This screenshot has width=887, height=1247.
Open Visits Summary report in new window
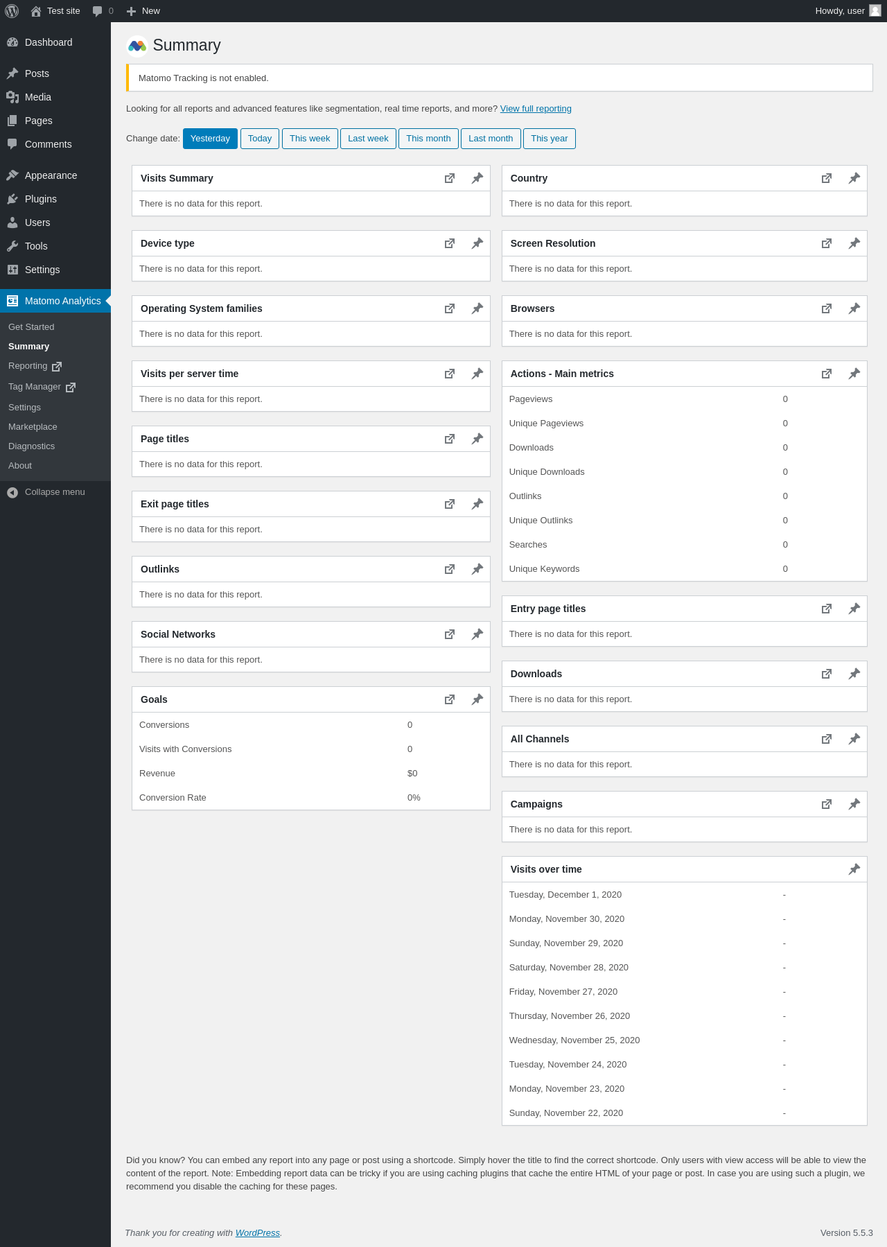[x=450, y=178]
